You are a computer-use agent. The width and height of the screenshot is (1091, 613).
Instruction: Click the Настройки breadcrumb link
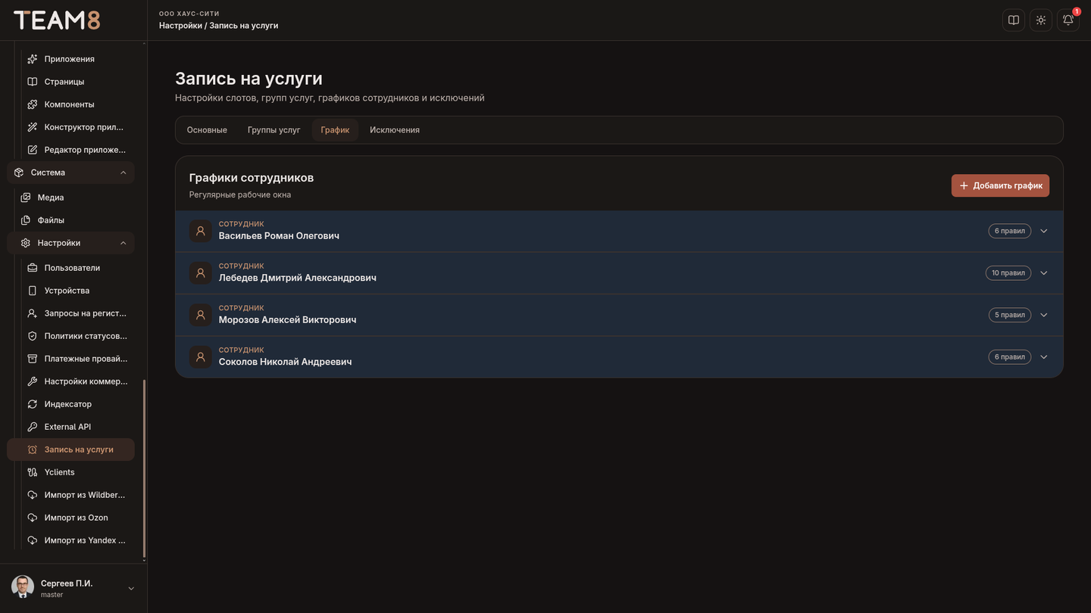coord(180,26)
